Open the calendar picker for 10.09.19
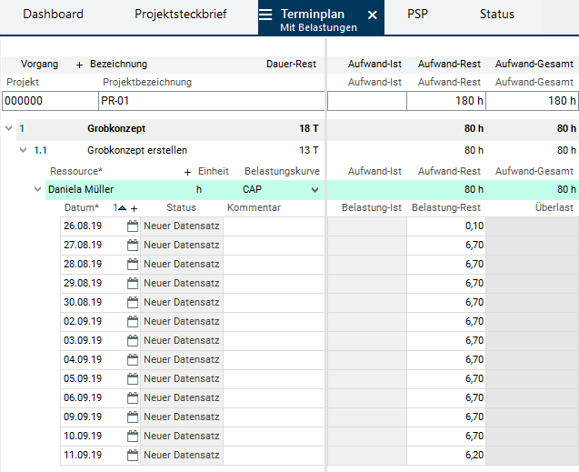 (x=133, y=437)
